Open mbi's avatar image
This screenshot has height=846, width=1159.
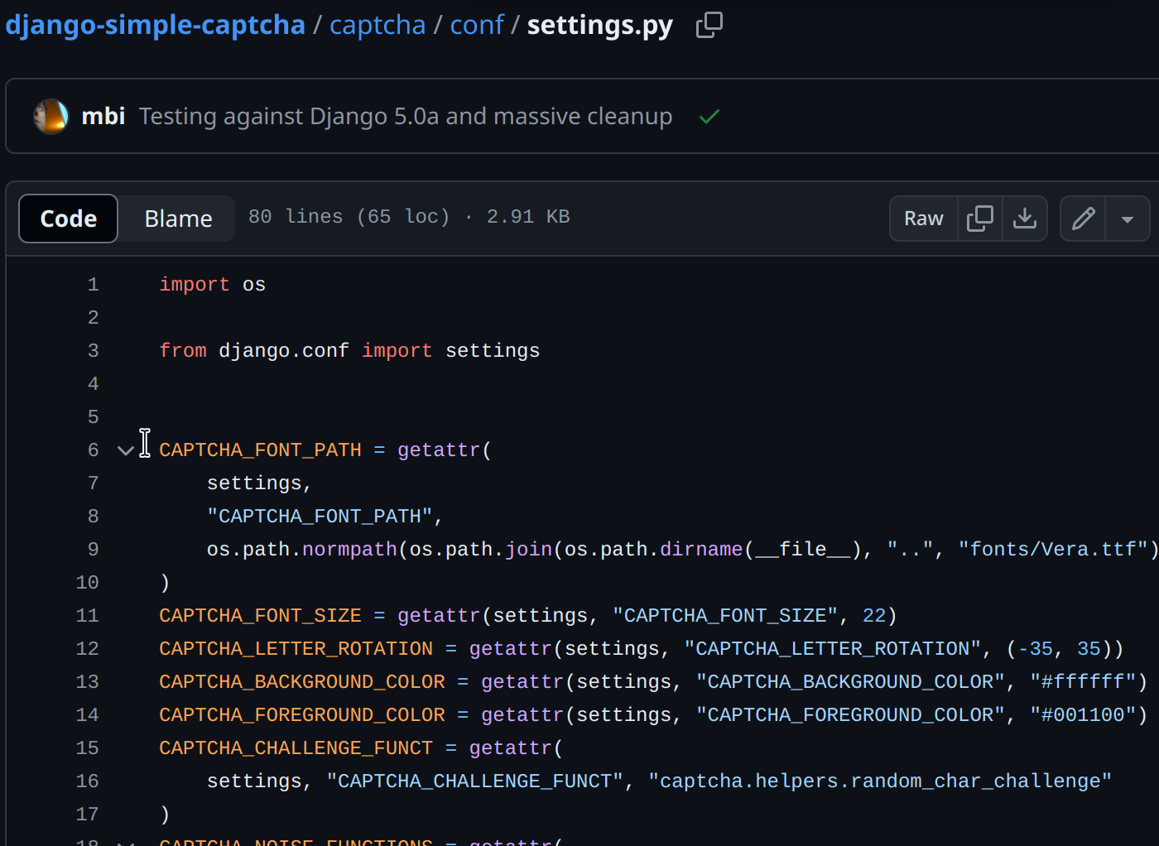click(50, 117)
